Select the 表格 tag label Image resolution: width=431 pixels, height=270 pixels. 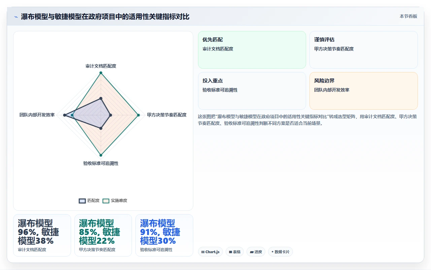[237, 252]
